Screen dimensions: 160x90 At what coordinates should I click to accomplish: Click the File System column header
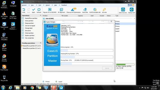(x=65, y=16)
